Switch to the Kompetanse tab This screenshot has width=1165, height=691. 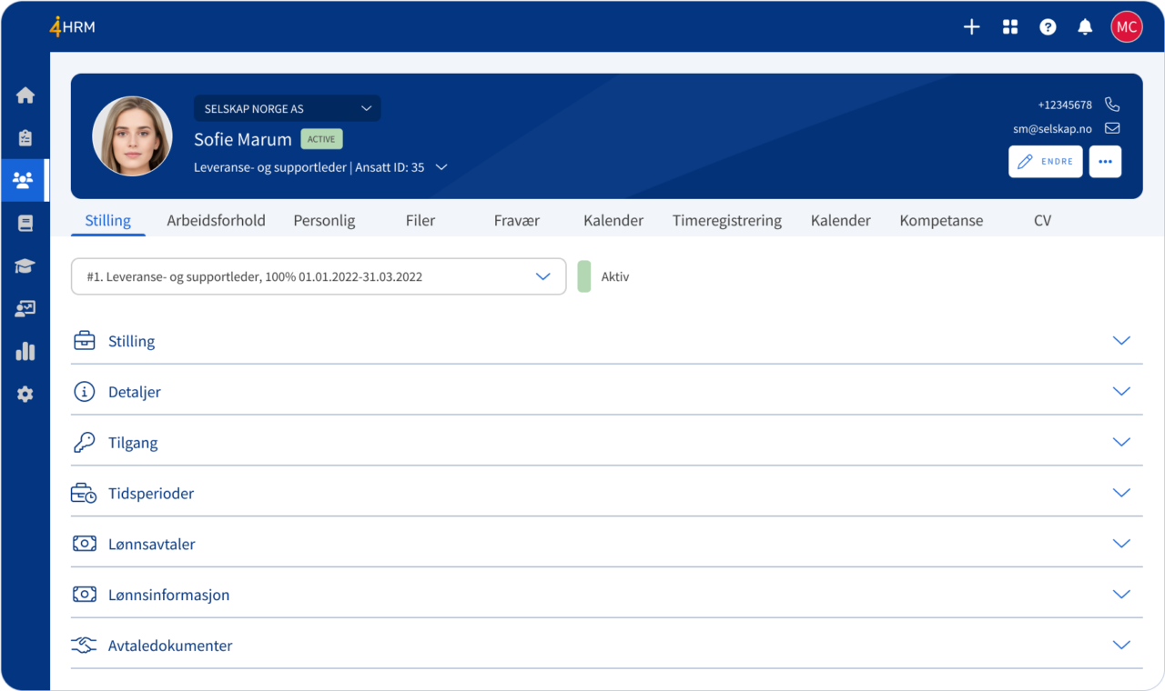click(941, 220)
